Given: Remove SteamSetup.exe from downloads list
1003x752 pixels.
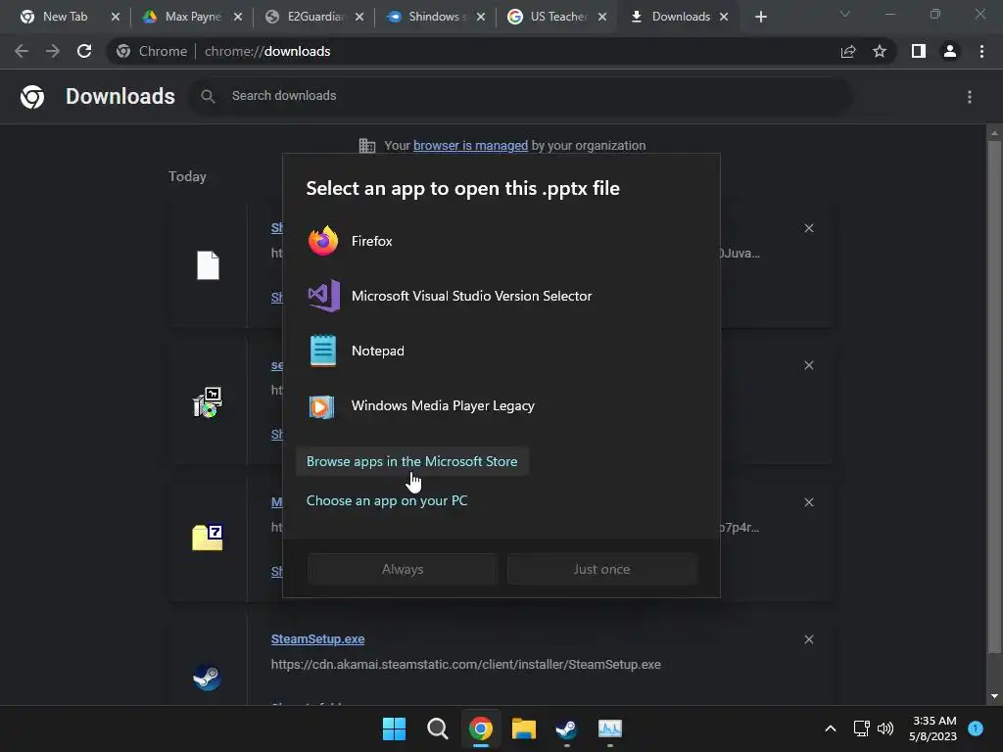Looking at the screenshot, I should tap(808, 639).
